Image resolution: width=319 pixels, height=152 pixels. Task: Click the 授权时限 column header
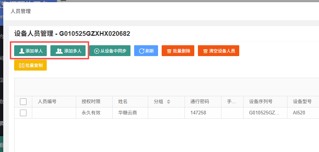point(91,102)
